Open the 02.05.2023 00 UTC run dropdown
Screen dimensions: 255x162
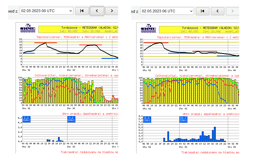click(x=46, y=11)
